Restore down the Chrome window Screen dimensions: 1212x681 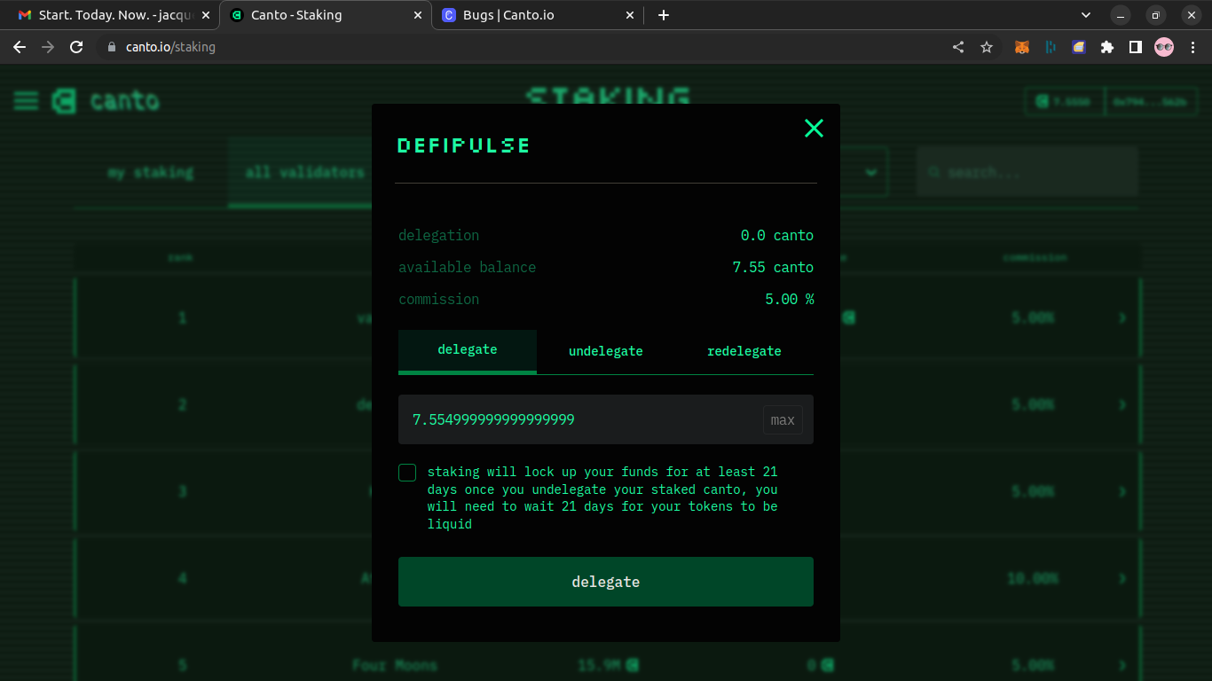(1156, 15)
